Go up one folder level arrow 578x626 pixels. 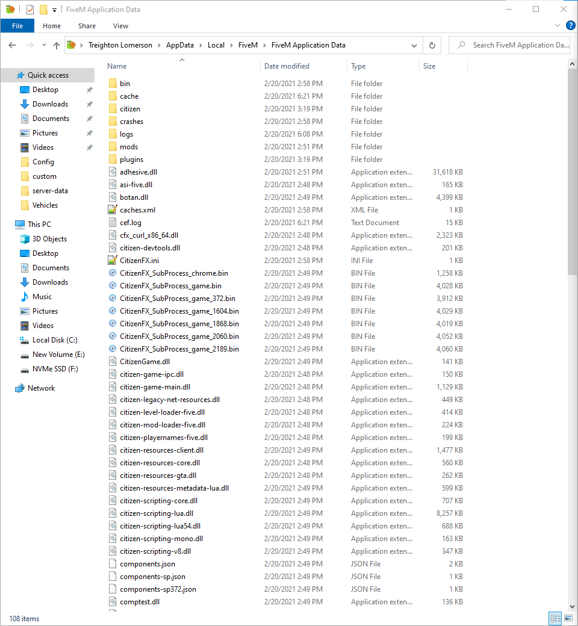point(57,45)
